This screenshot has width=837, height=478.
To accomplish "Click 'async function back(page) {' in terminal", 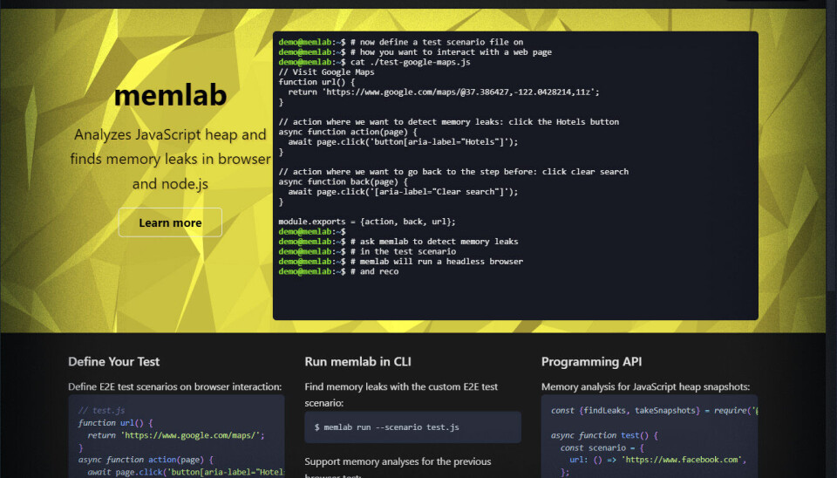I will [x=343, y=181].
